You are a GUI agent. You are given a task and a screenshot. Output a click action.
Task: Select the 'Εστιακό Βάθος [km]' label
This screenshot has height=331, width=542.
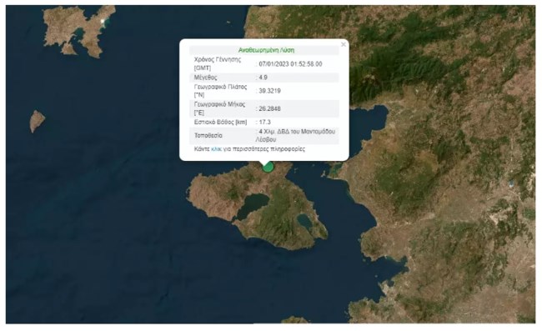[x=220, y=122]
